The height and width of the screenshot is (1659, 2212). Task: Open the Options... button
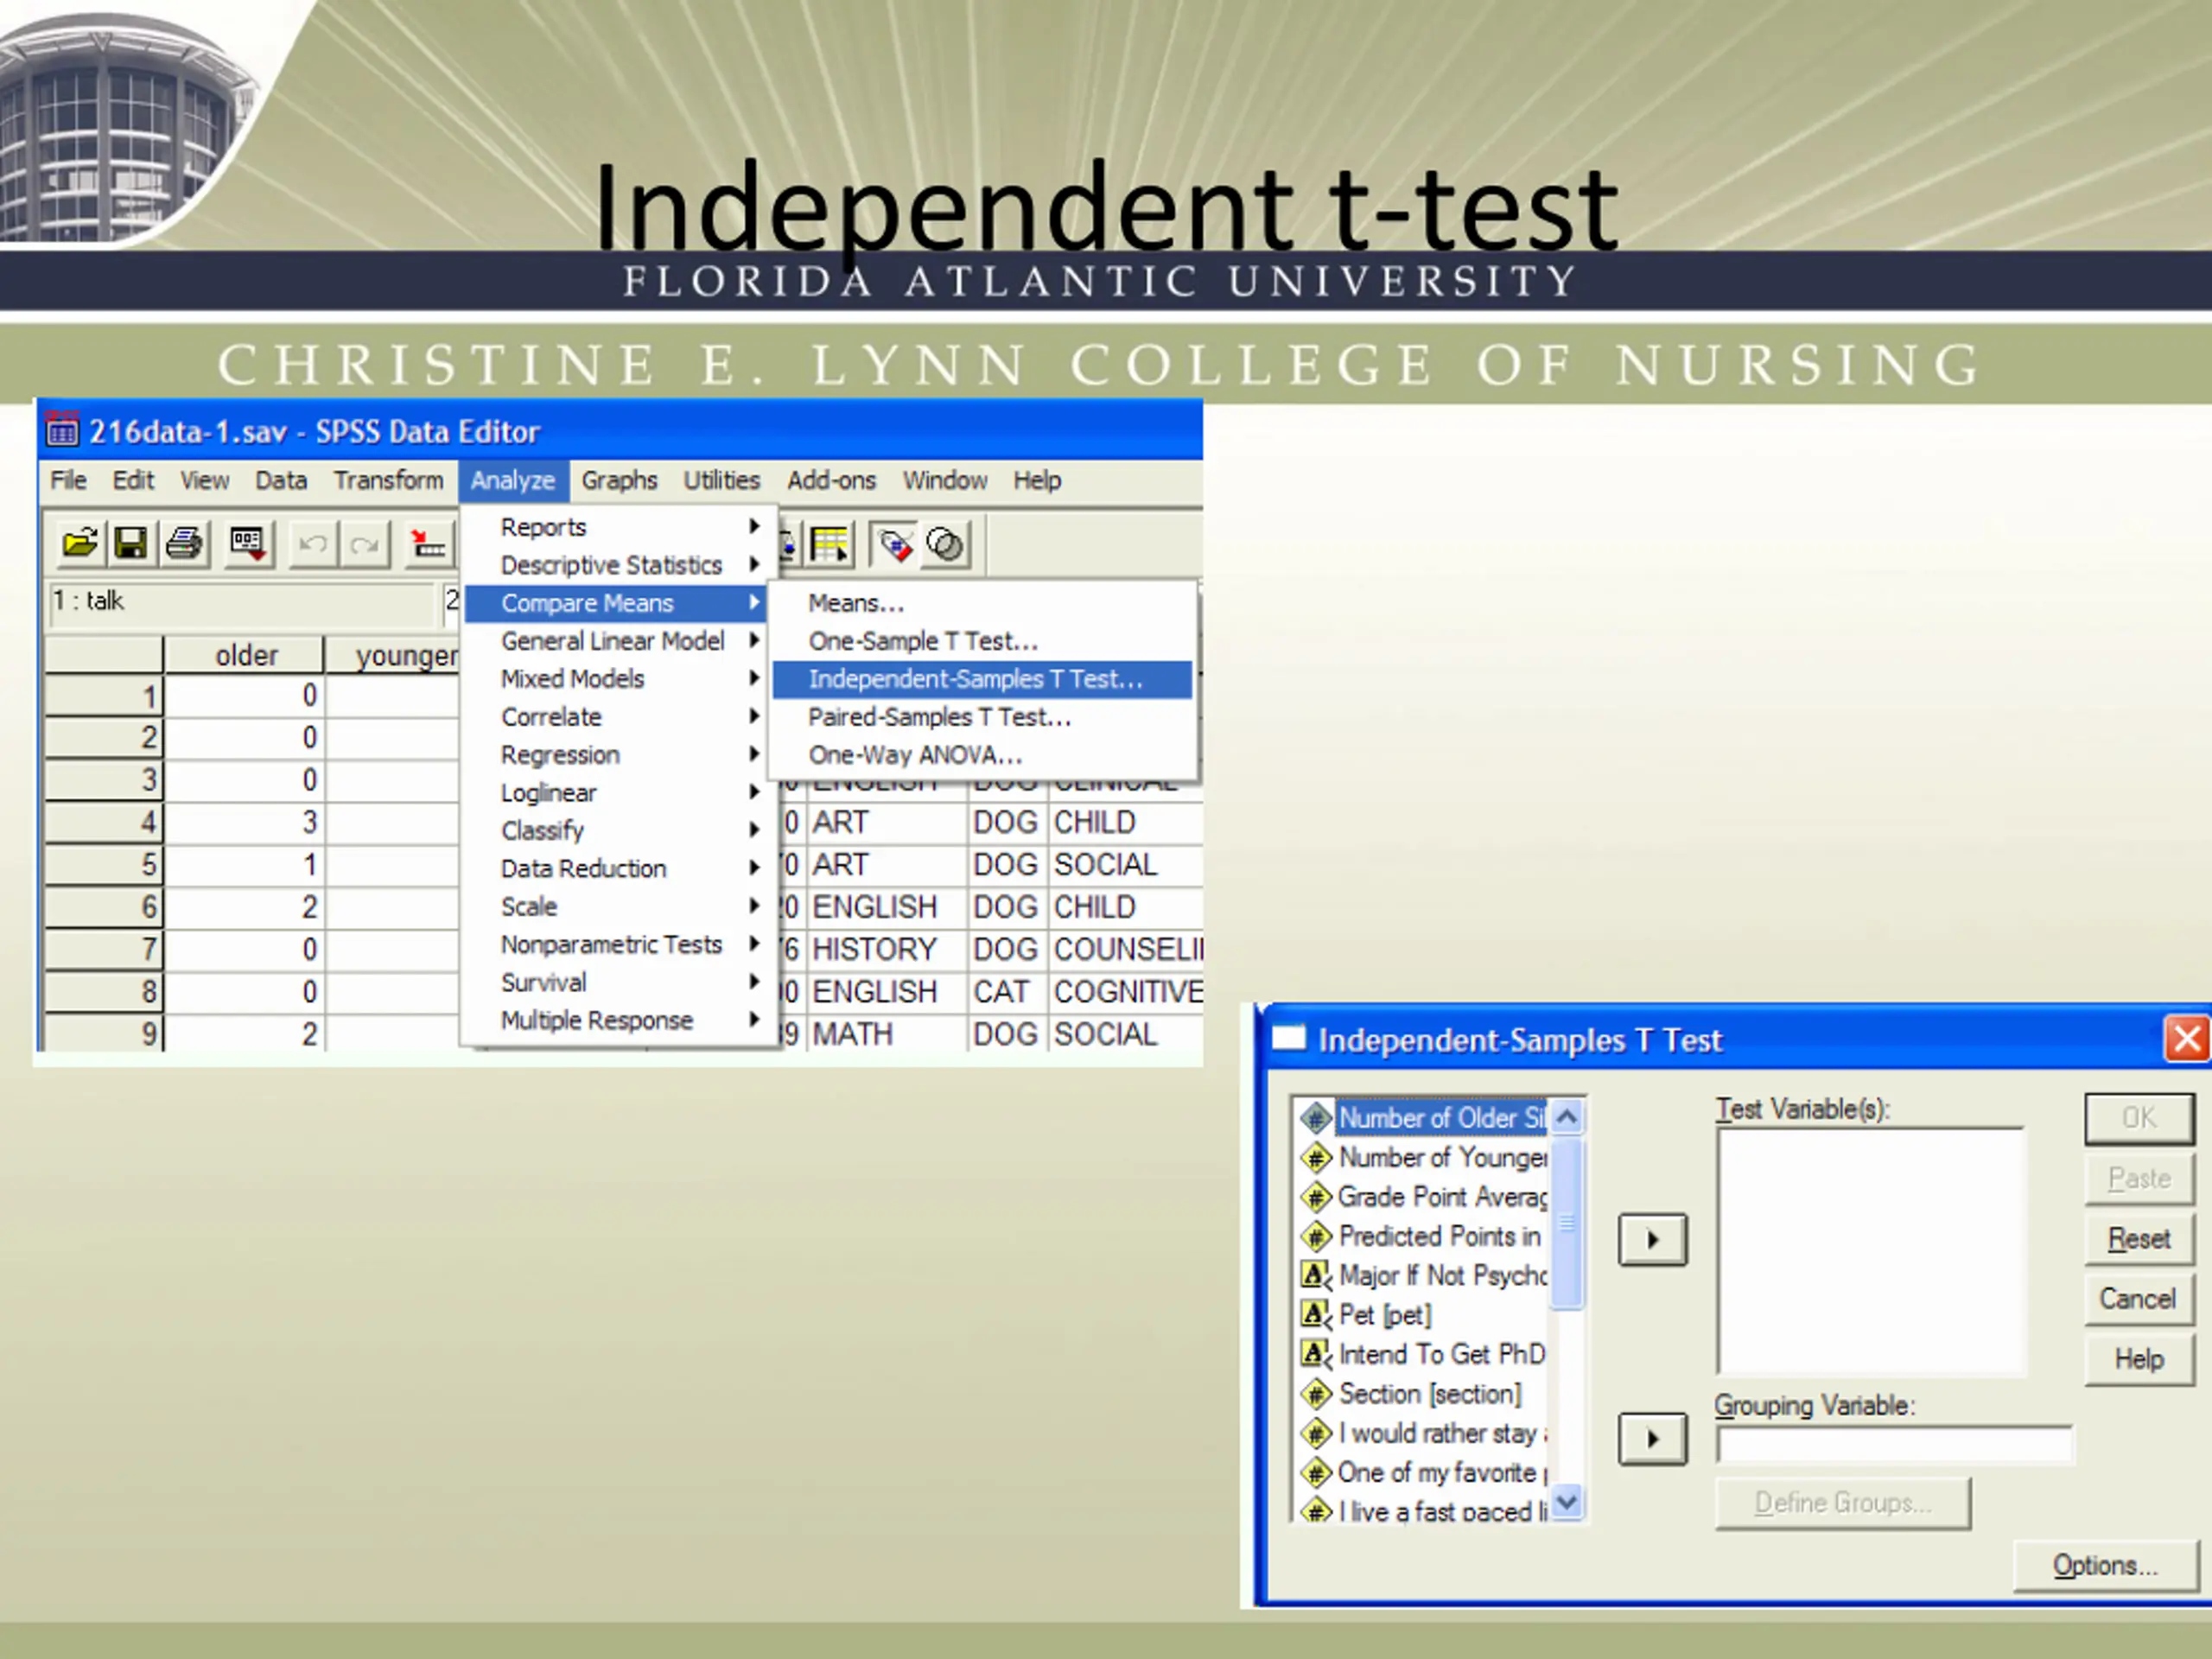point(2105,1566)
